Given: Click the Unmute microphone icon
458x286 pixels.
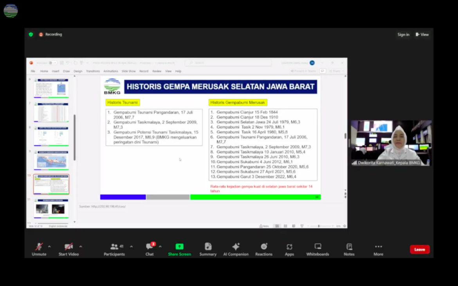Looking at the screenshot, I should (39, 247).
